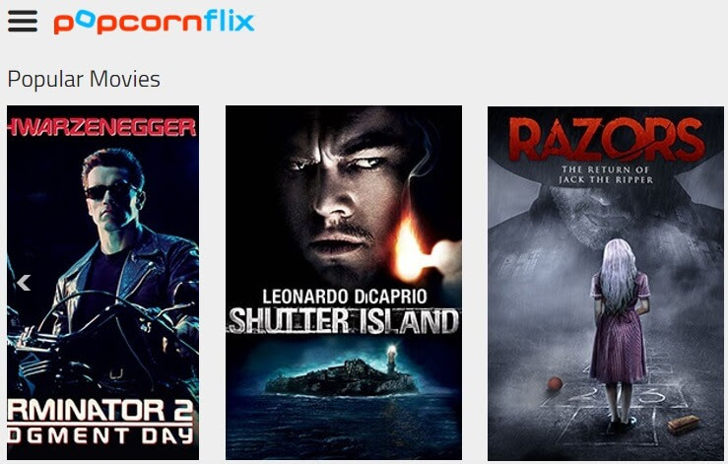Click the Popcornflix logo

[154, 22]
